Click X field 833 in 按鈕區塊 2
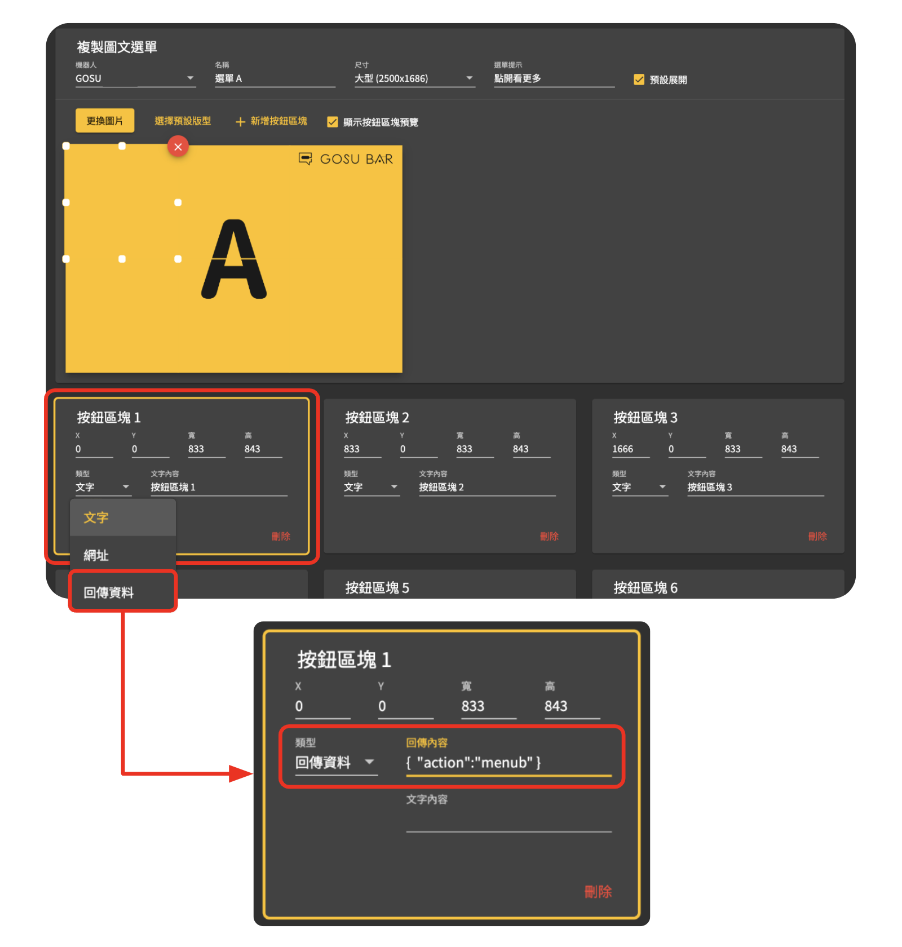Viewport: 902px width, 947px height. [362, 449]
